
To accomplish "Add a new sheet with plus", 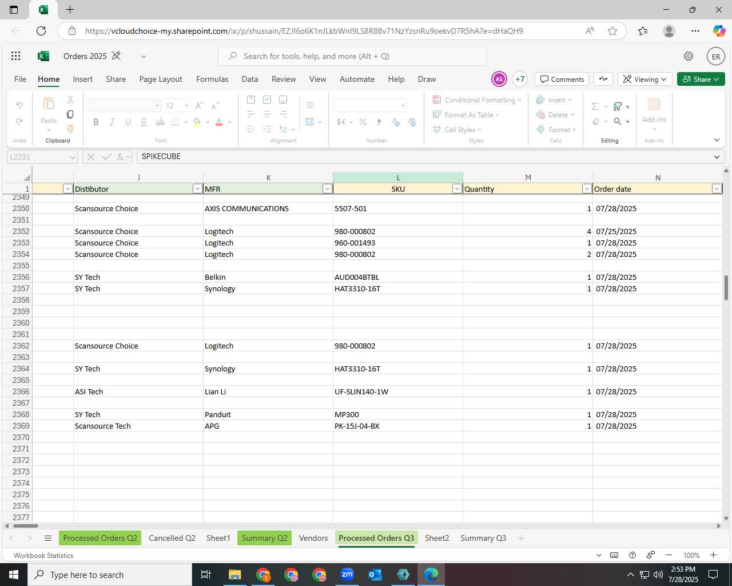I will pos(521,538).
